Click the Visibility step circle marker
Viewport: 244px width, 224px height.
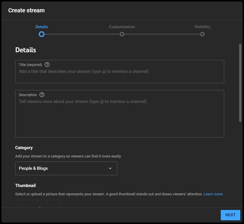202,34
